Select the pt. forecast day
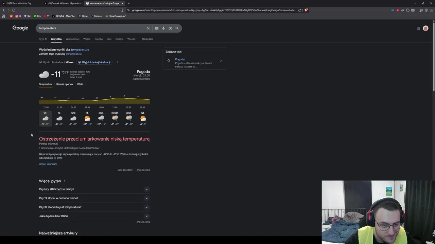This screenshot has width=435, height=244. pyautogui.click(x=87, y=119)
